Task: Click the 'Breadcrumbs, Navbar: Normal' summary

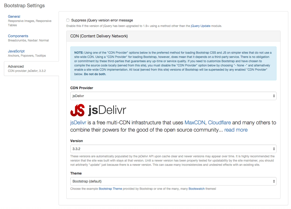Action: (x=28, y=40)
